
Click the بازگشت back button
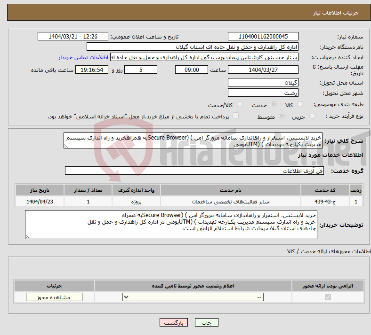pos(174,322)
